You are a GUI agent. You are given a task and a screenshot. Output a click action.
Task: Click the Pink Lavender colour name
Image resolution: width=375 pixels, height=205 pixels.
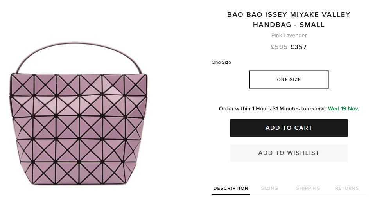[x=289, y=36]
